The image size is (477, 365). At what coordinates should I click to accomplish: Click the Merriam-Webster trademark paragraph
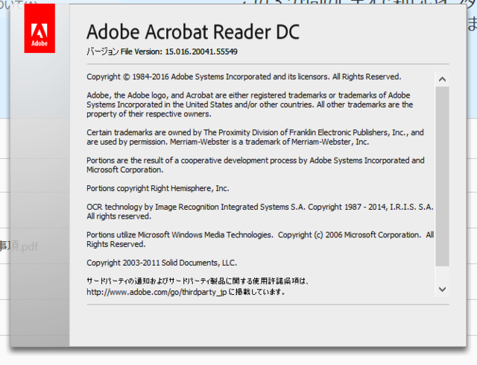tap(255, 137)
